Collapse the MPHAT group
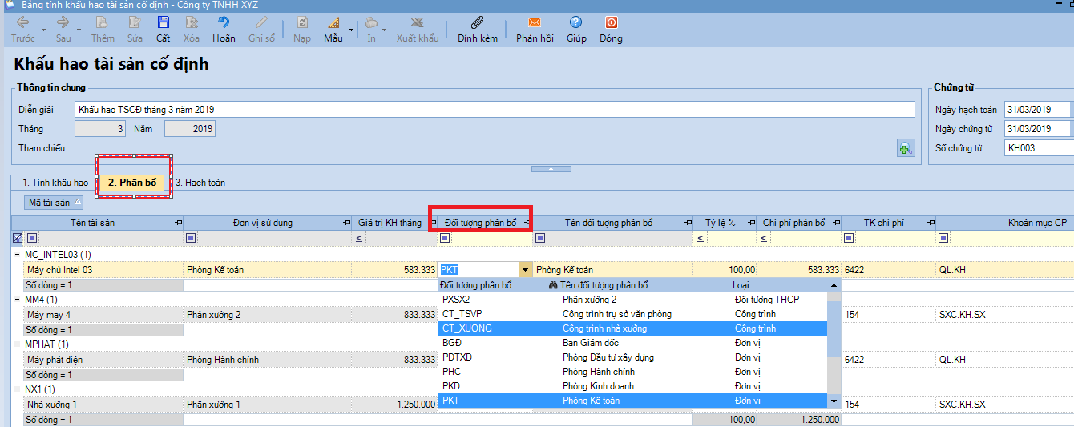Screen dimensions: 1074x427 [18, 344]
